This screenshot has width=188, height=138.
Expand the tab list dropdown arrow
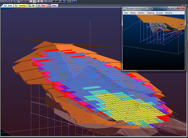[182, 5]
